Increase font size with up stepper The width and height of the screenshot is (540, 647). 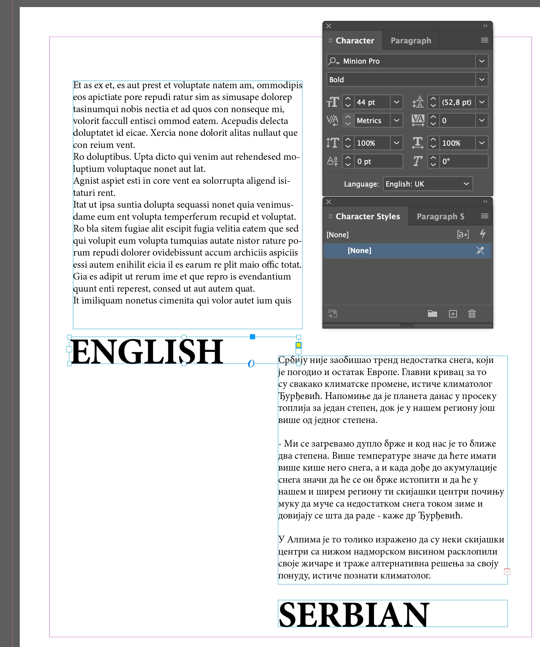348,99
